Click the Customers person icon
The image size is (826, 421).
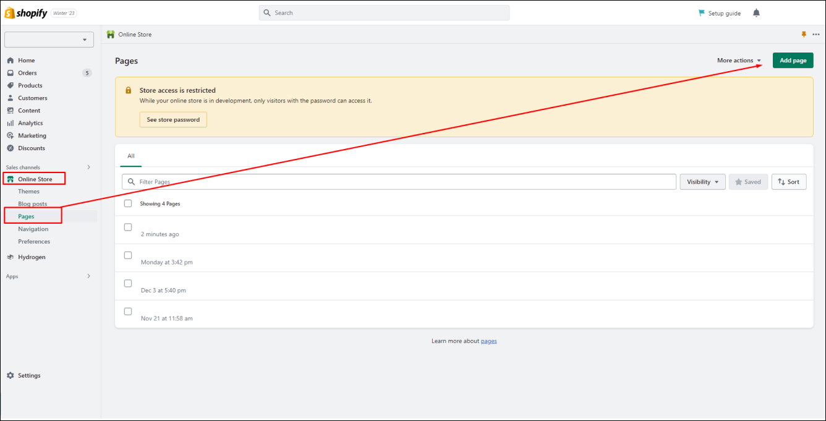tap(11, 98)
